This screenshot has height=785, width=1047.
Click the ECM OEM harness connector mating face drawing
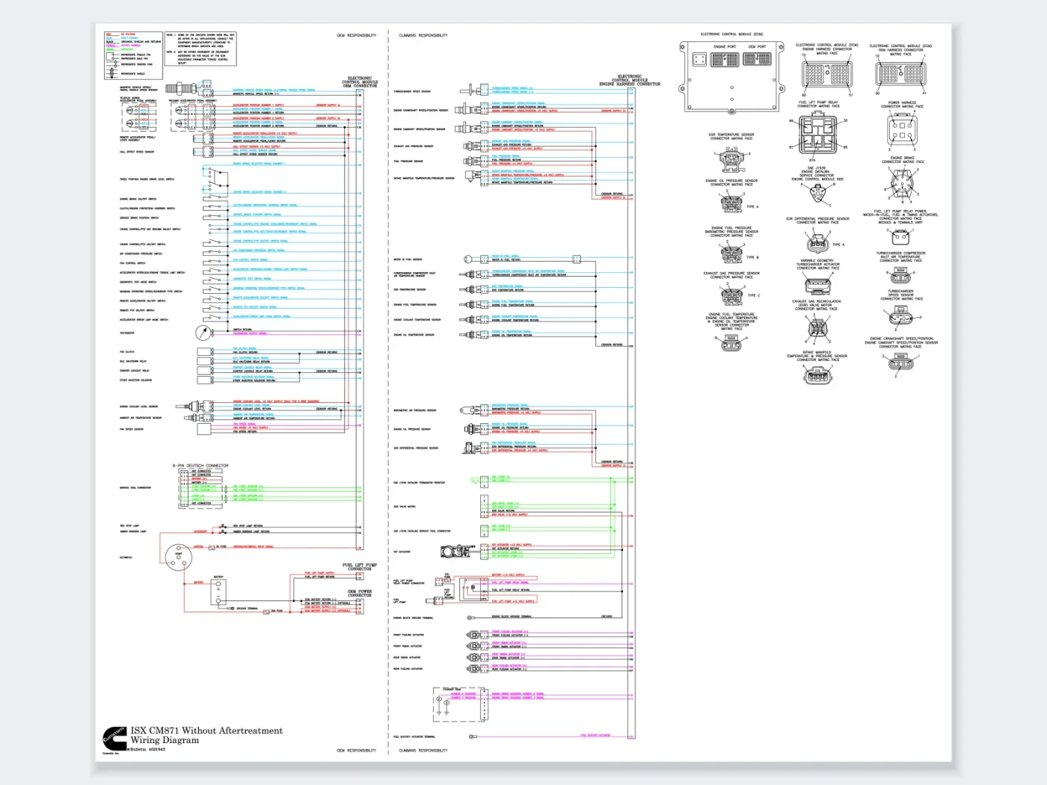tap(900, 75)
